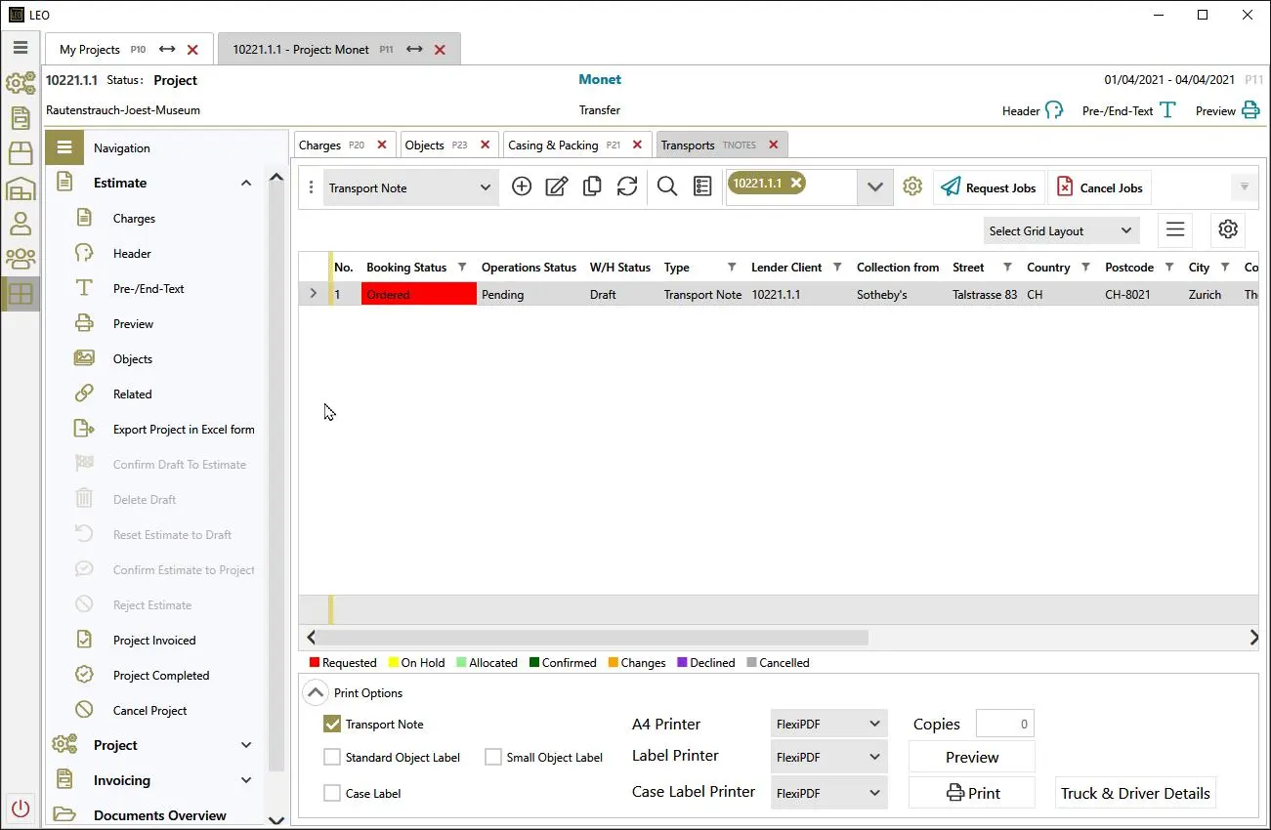Open Charges in the Estimate navigation
1271x830 pixels.
tap(134, 219)
